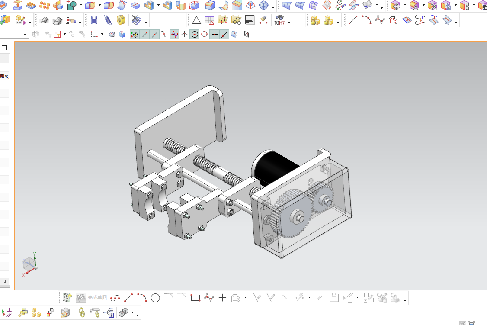Click the grid icon after snap toggles
487x325 pixels.
(x=247, y=35)
